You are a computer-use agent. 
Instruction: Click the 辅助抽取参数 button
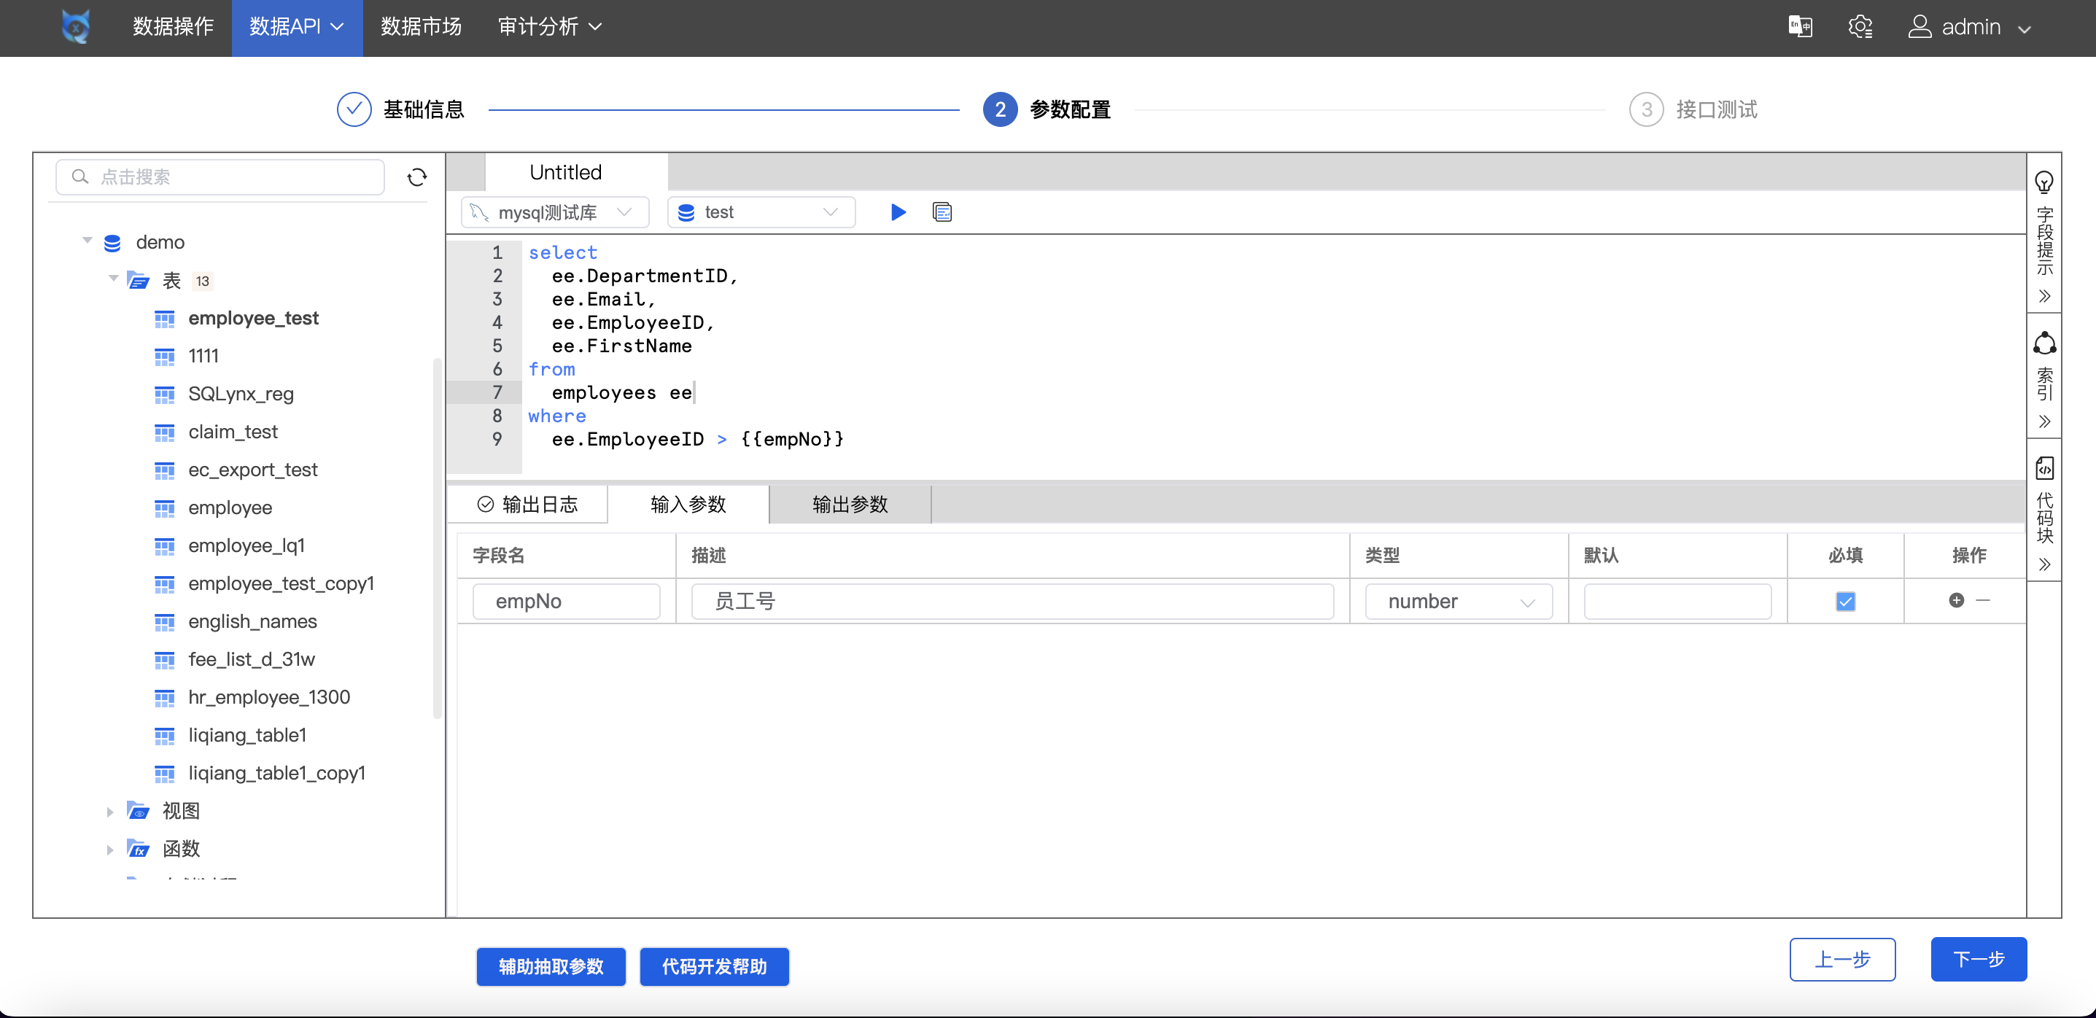pyautogui.click(x=550, y=967)
